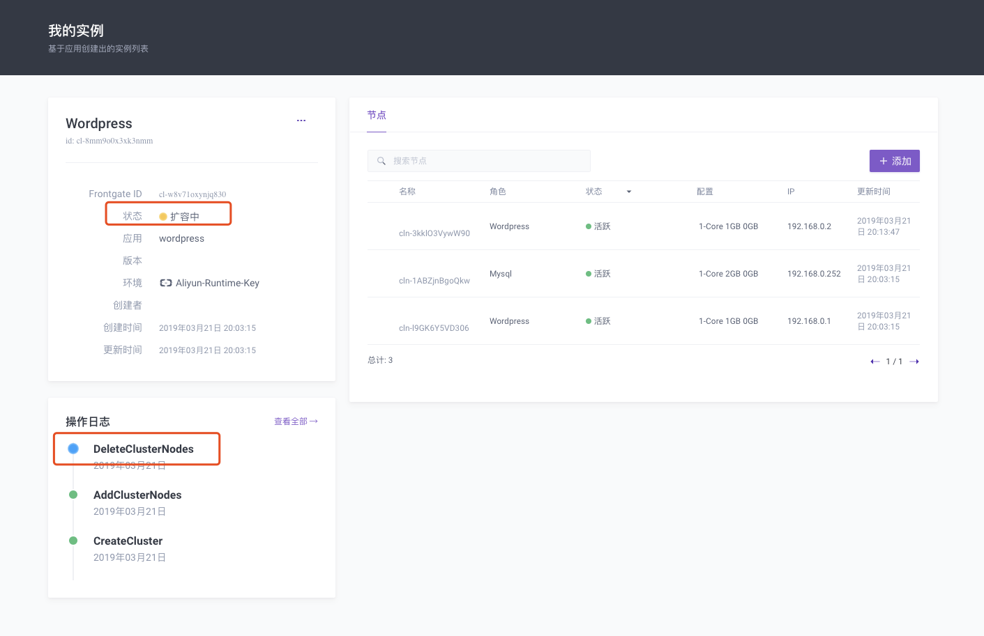Click the green dot beside AddClusterNodes
The height and width of the screenshot is (636, 984).
(x=73, y=495)
